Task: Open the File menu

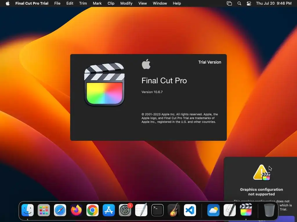Action: point(57,3)
